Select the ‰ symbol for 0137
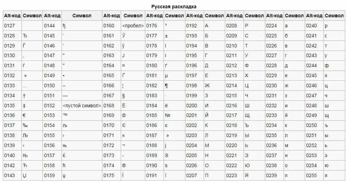The height and width of the screenshot is (182, 348). click(x=25, y=125)
